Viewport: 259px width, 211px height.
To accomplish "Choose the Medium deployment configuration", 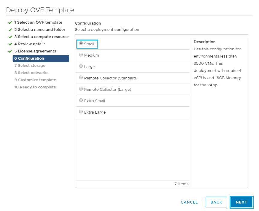I will [x=81, y=55].
